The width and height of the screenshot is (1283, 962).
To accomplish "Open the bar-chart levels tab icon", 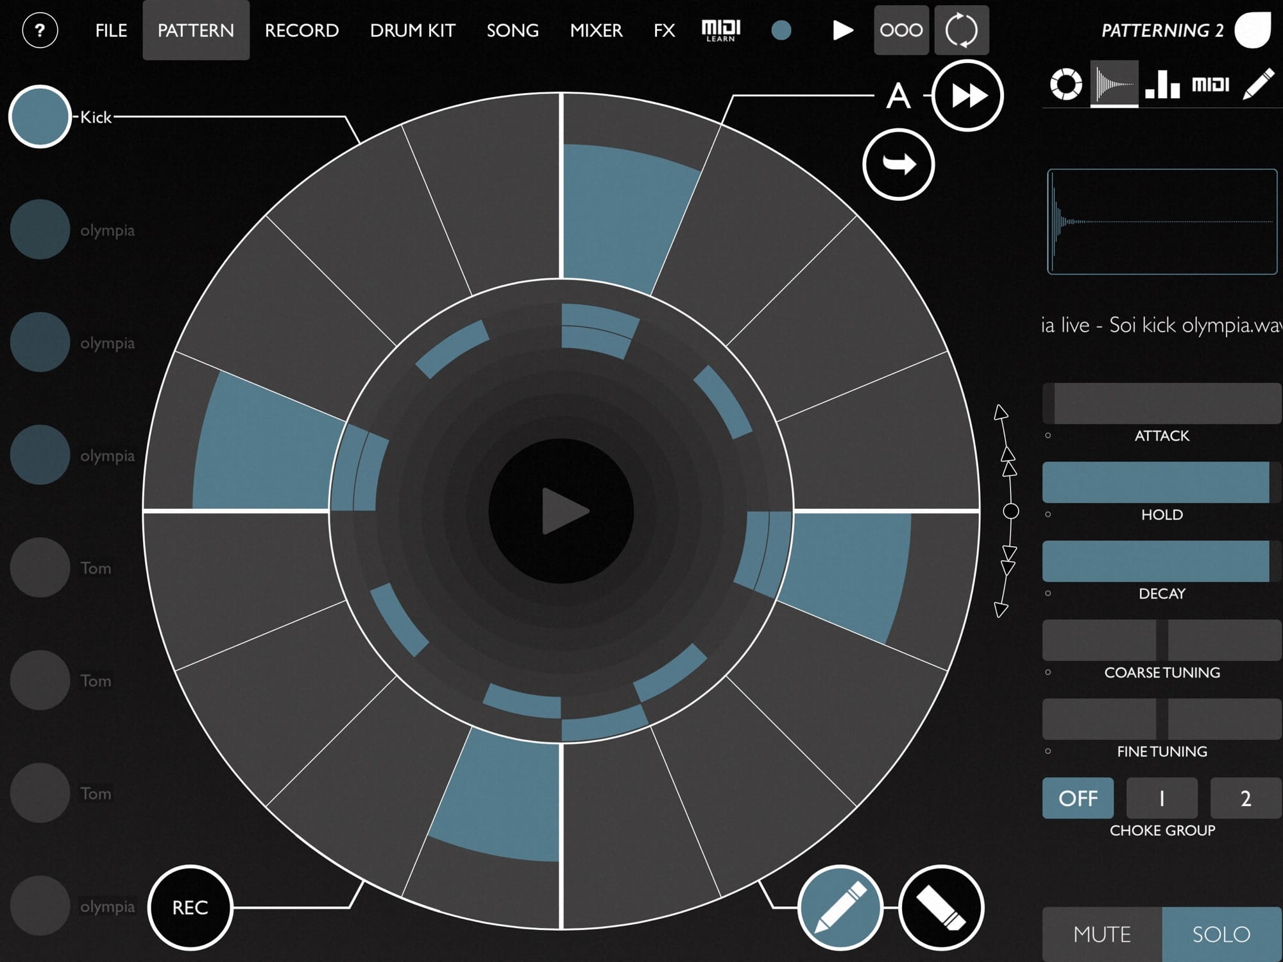I will (x=1162, y=84).
